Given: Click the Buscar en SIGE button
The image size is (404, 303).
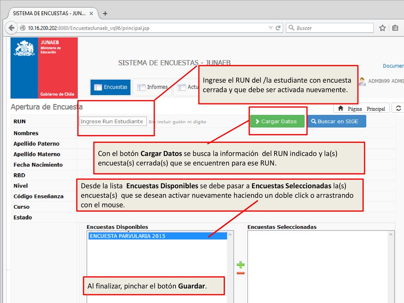Looking at the screenshot, I should (337, 122).
